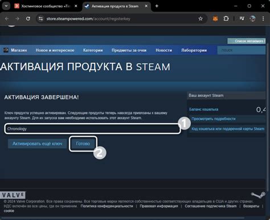Minimize the browser window

(236, 6)
